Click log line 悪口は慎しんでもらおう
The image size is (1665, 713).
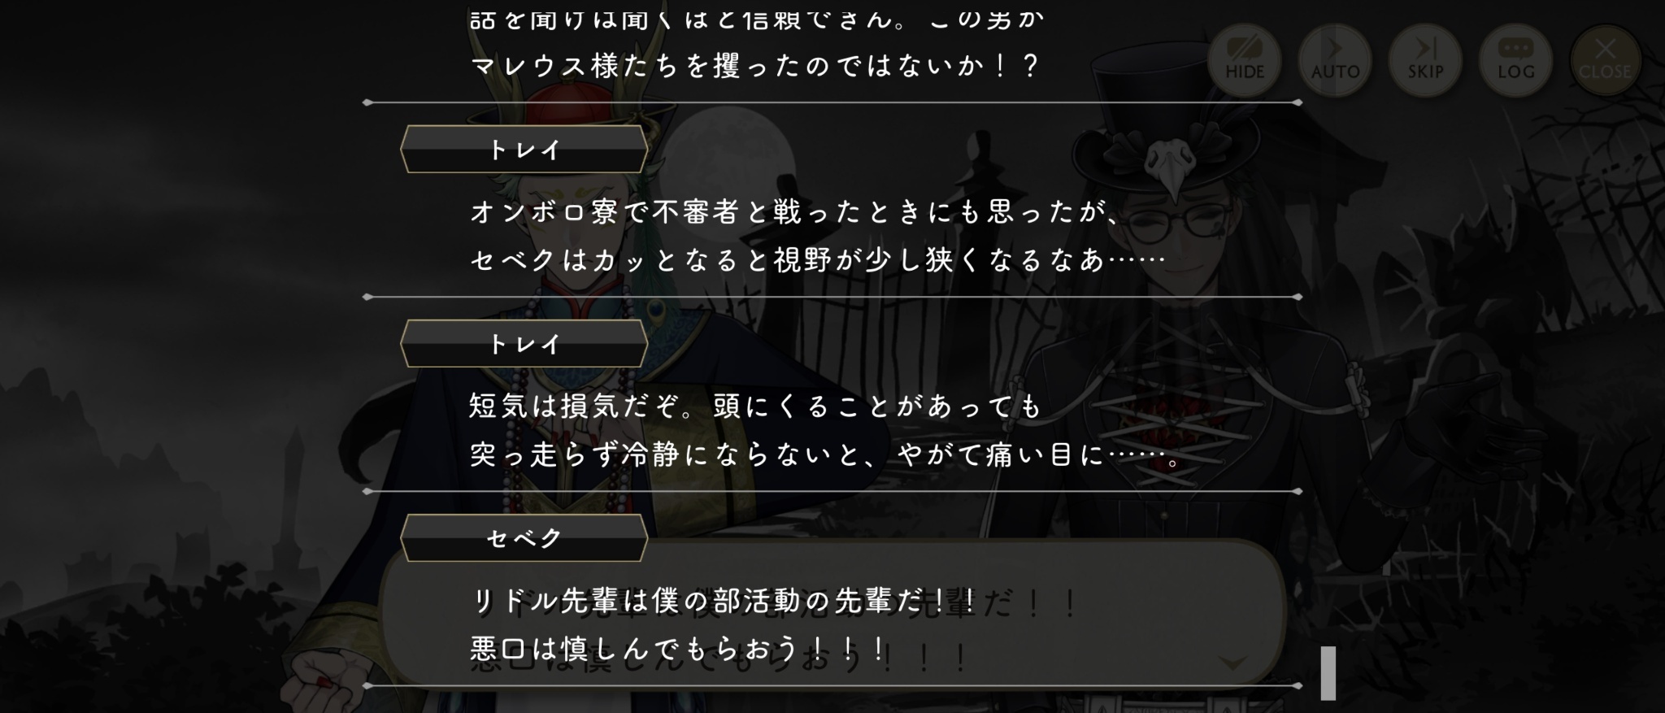point(679,649)
